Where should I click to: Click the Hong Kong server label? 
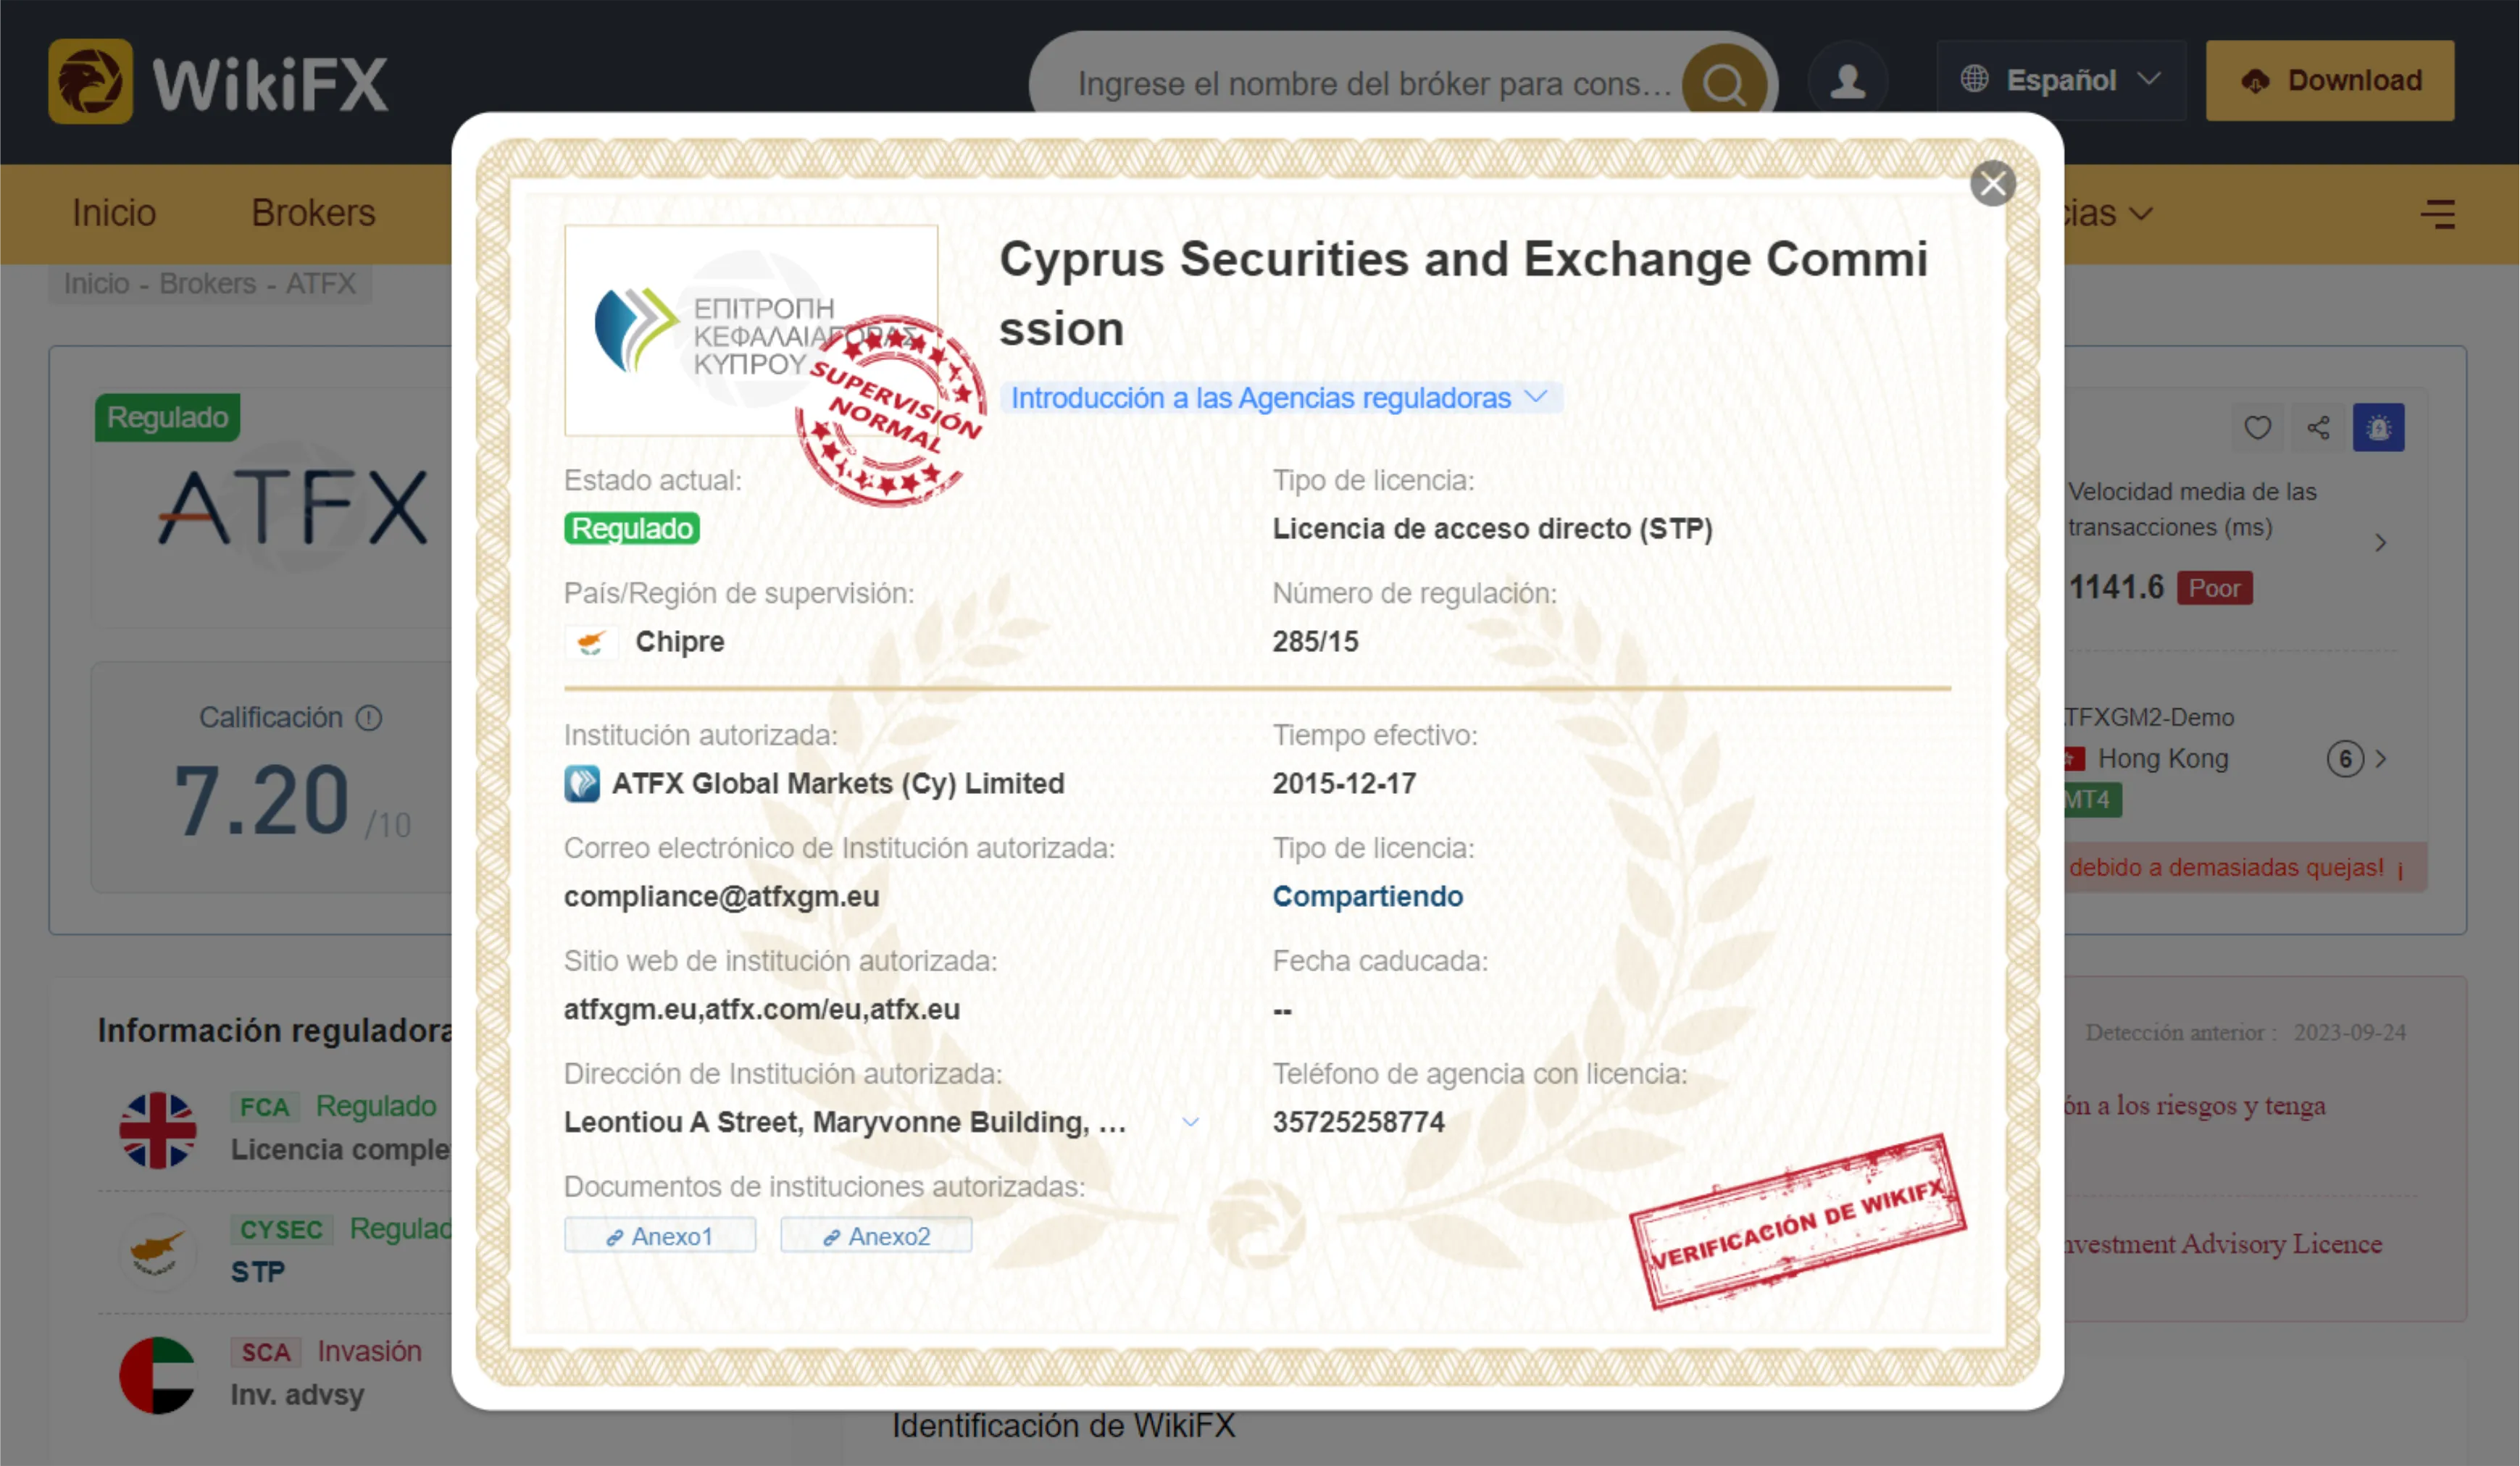tap(2162, 759)
